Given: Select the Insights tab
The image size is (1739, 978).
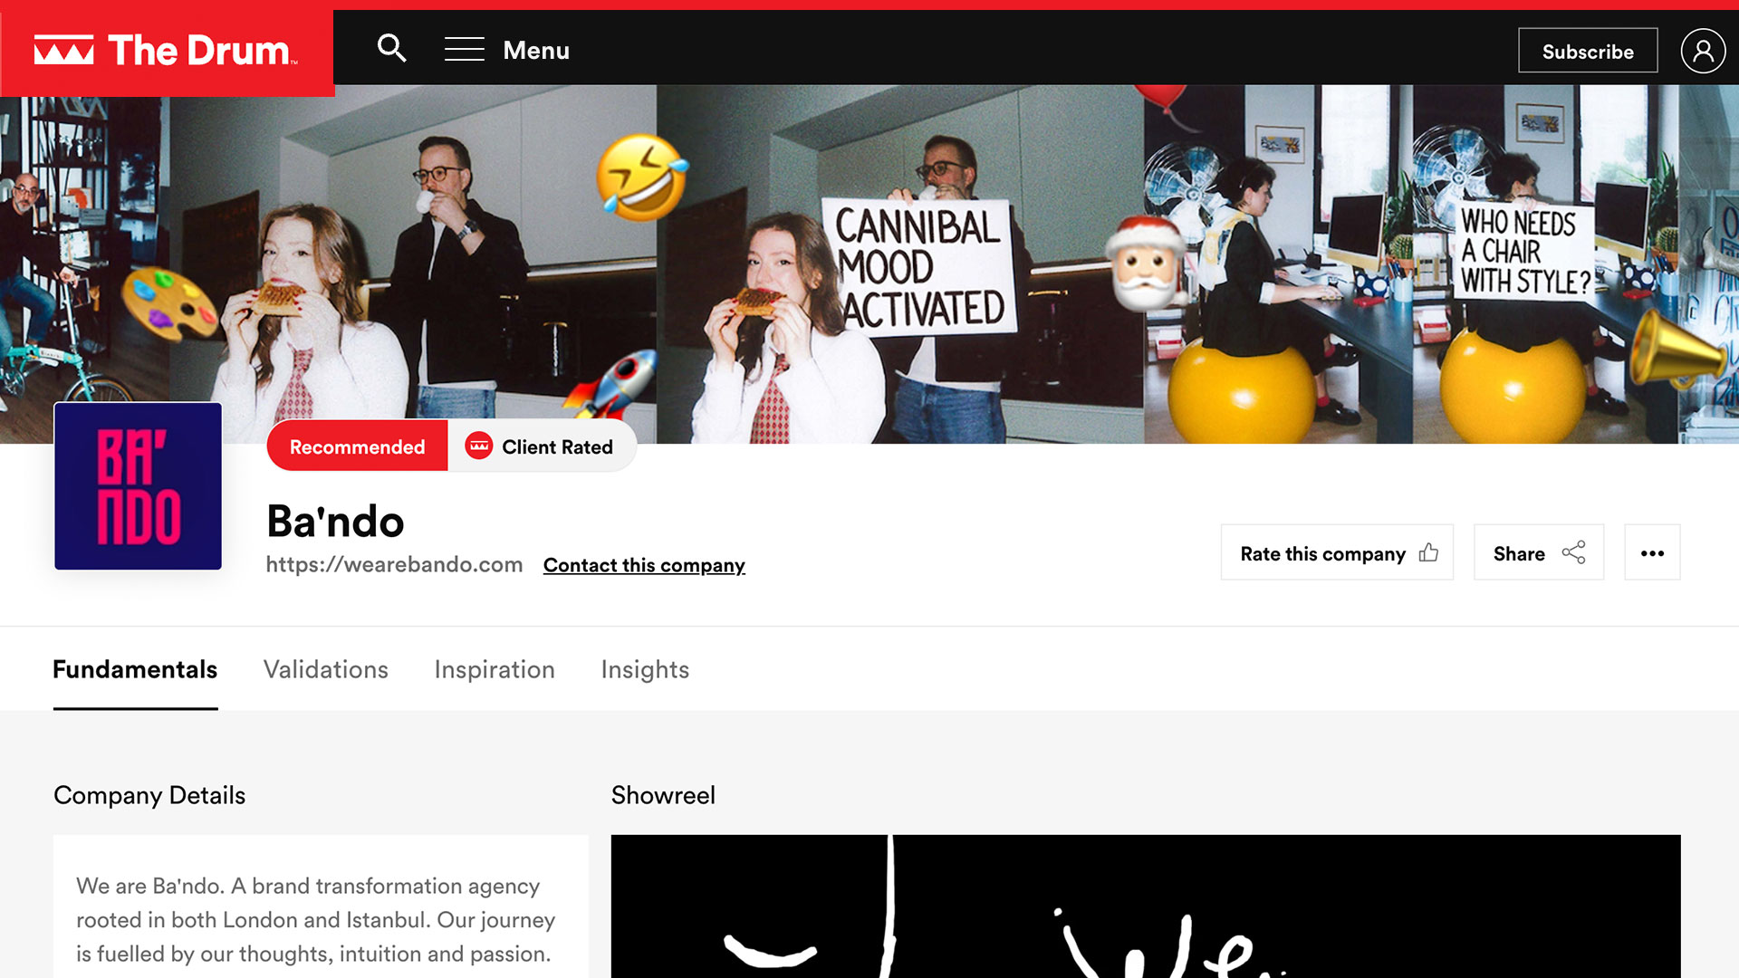Looking at the screenshot, I should [x=645, y=669].
